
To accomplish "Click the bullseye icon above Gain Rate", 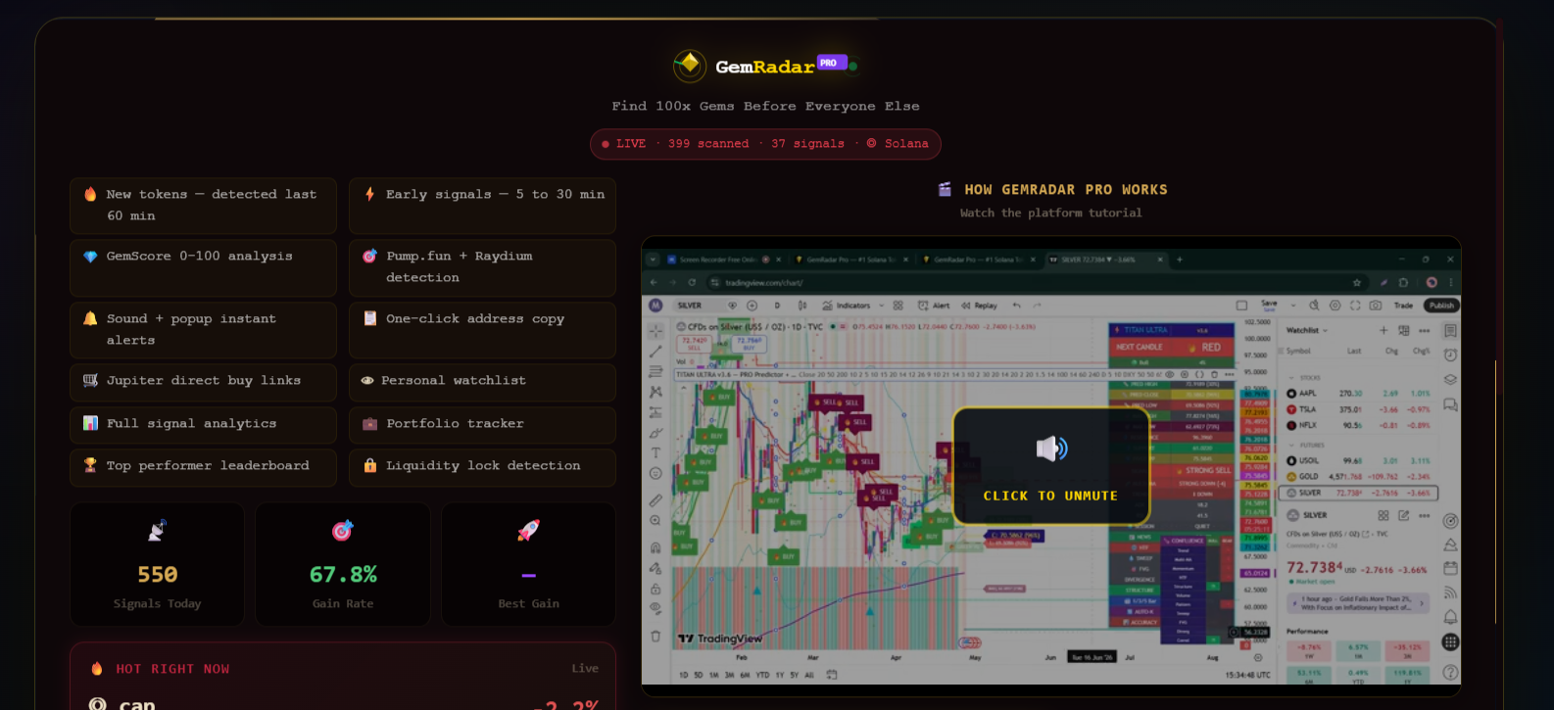I will tap(342, 531).
